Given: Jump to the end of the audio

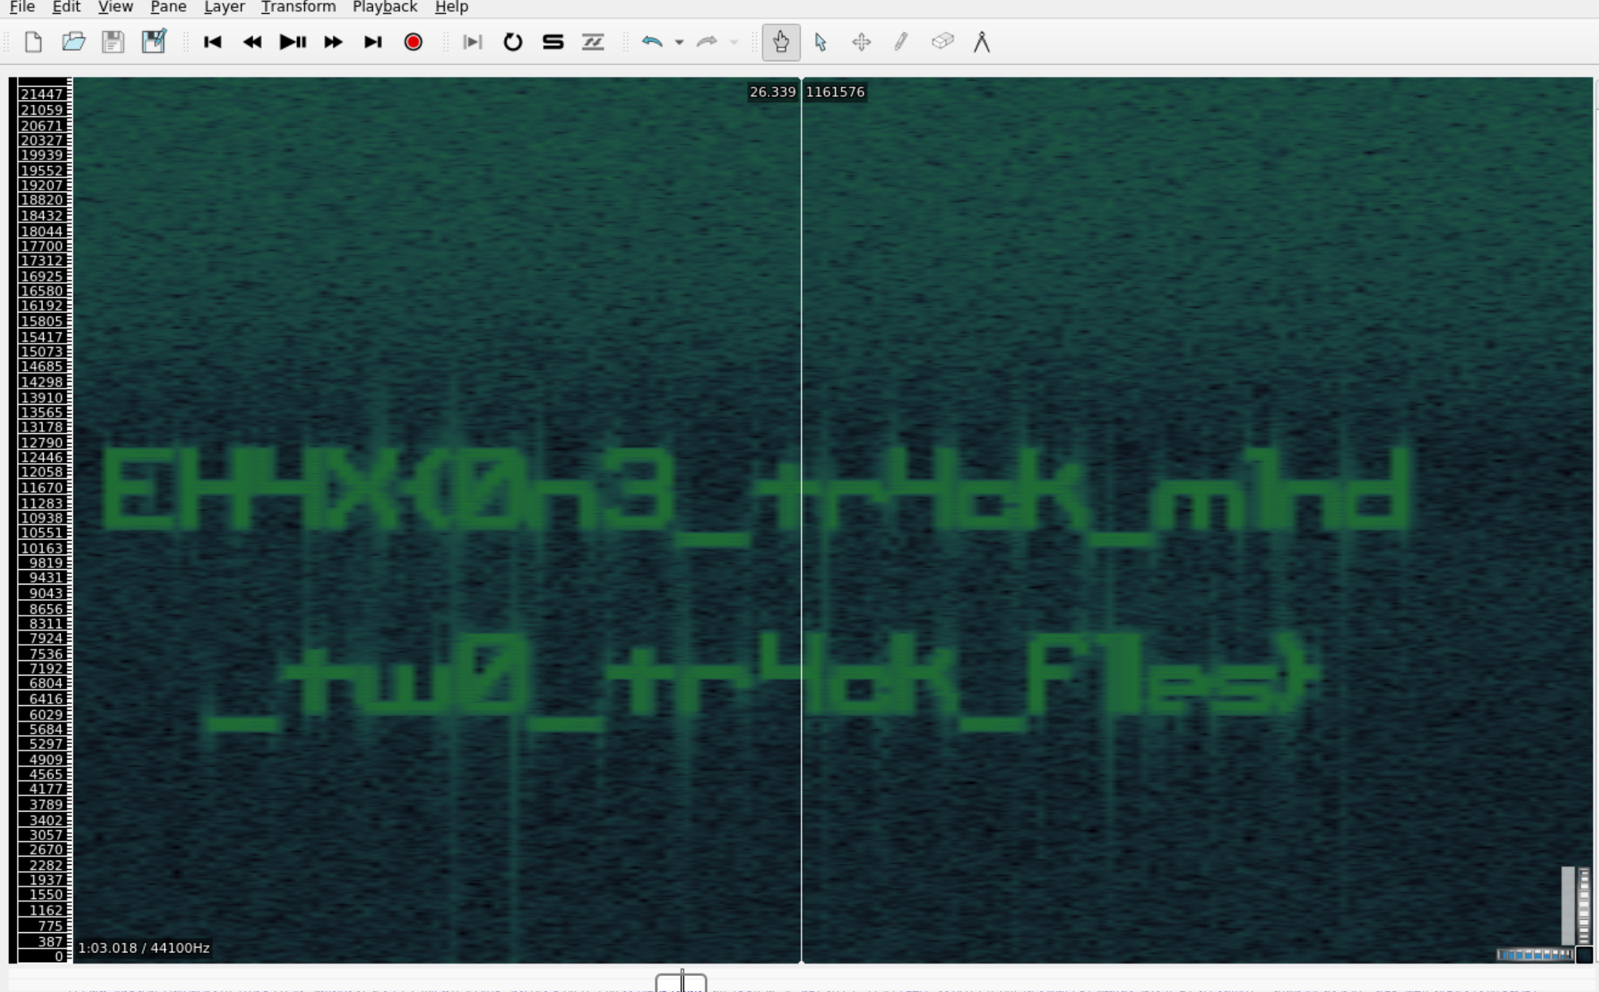Looking at the screenshot, I should 373,42.
